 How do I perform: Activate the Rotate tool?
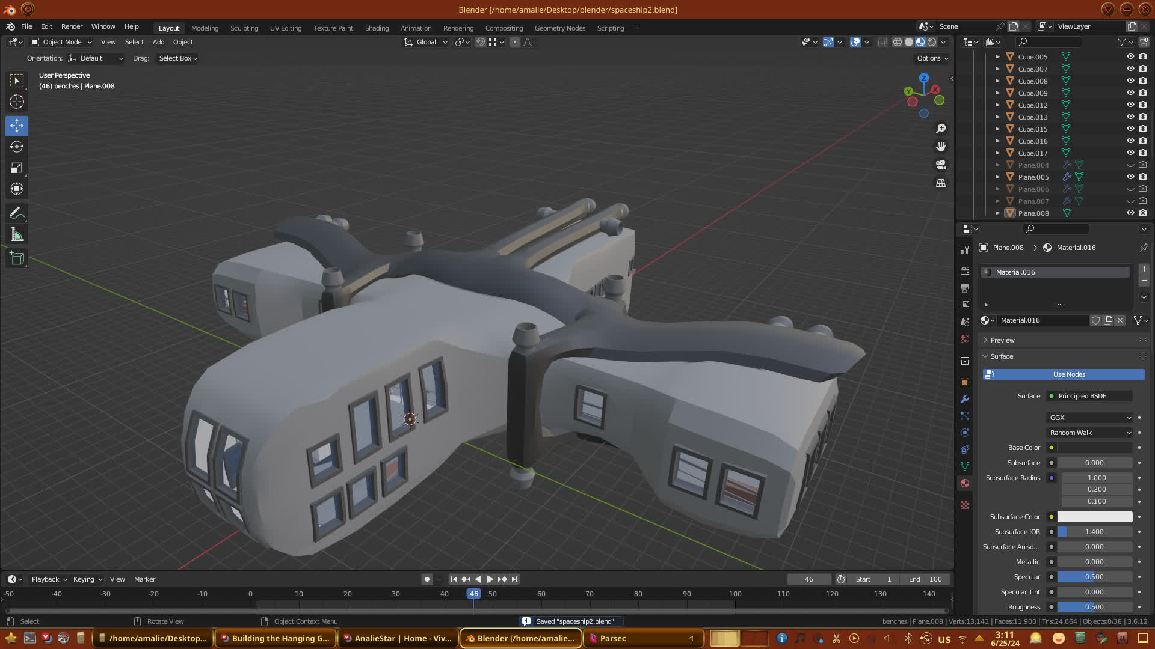[x=17, y=147]
